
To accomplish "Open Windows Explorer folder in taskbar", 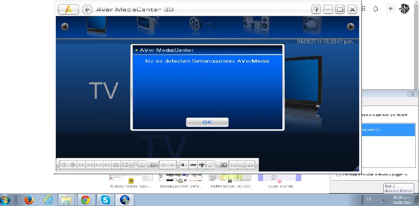I will click(66, 200).
